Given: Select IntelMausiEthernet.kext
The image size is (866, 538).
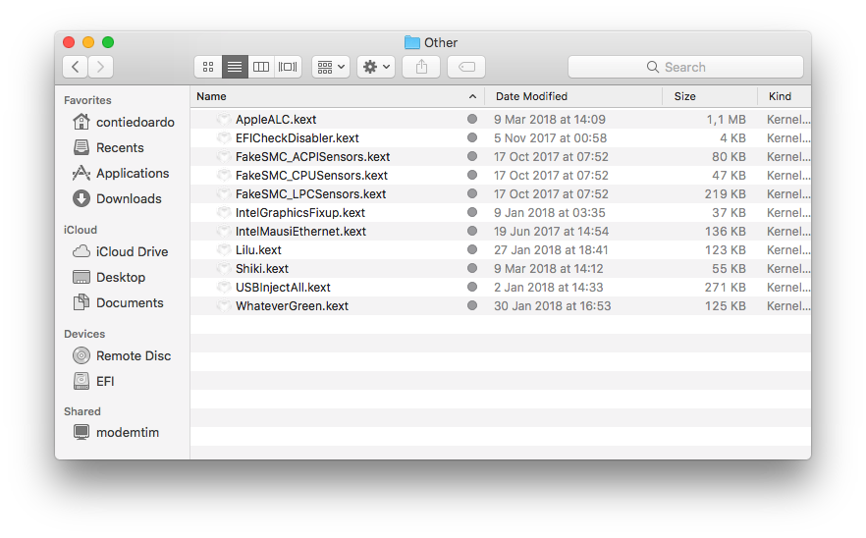Looking at the screenshot, I should pos(300,232).
